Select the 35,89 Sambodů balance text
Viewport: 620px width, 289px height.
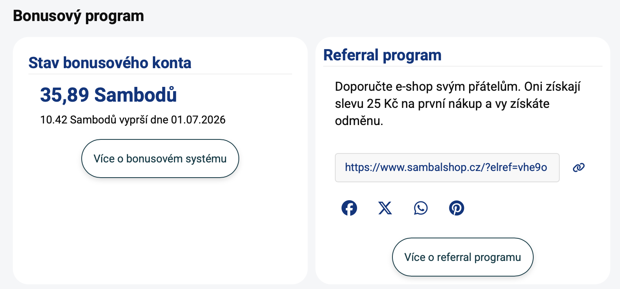[109, 95]
